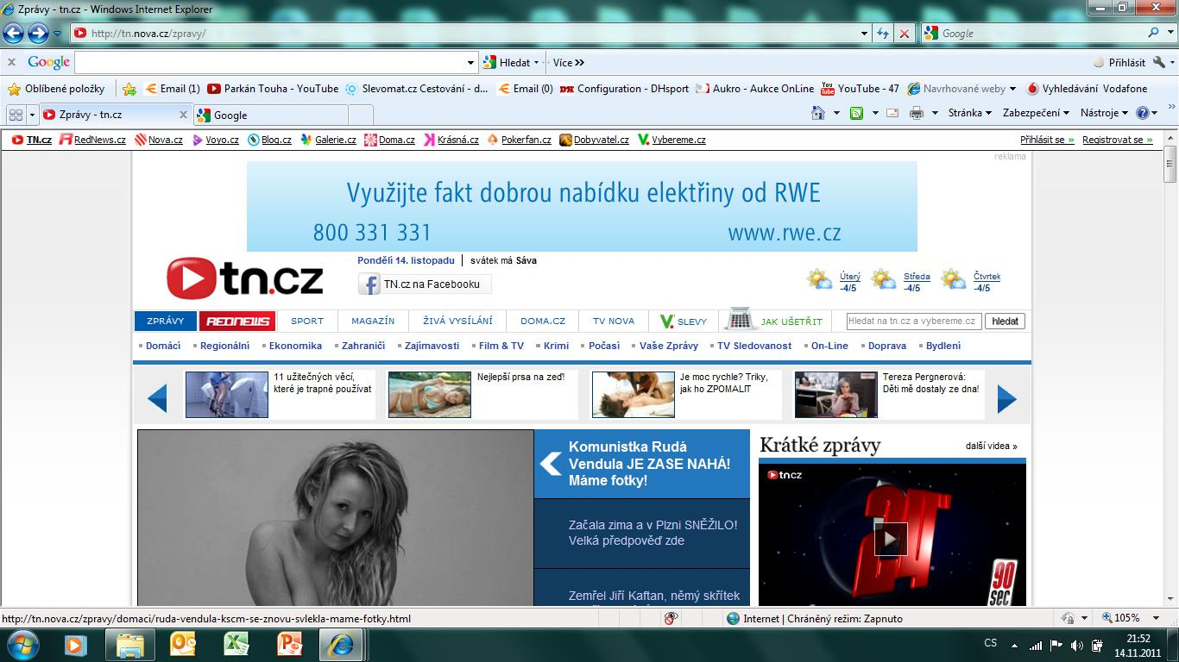Open the 'Krimi' submenu link
The height and width of the screenshot is (662, 1179).
tap(556, 346)
